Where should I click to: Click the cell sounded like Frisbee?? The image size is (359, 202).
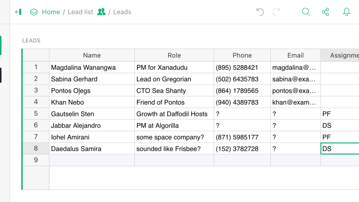(x=174, y=149)
